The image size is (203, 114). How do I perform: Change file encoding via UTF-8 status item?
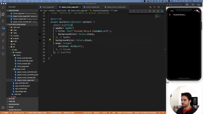pos(104,113)
